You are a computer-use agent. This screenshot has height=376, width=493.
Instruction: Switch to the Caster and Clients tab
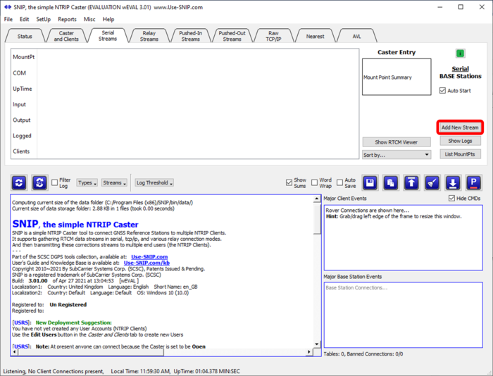tap(66, 36)
